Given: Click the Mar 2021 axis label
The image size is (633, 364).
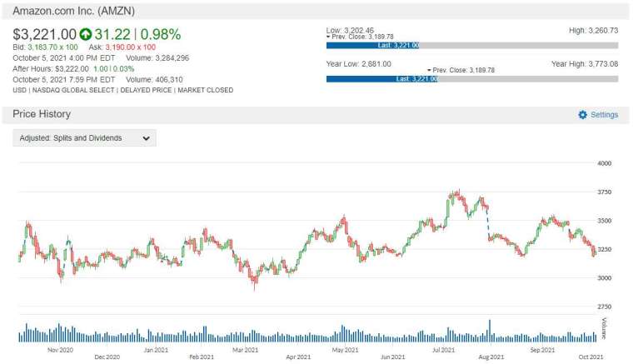Looking at the screenshot, I should tap(245, 350).
